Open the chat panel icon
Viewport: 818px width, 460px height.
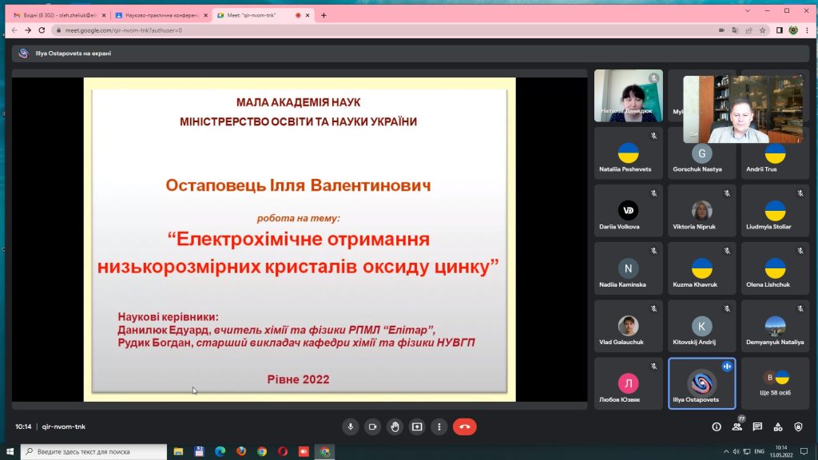[757, 426]
